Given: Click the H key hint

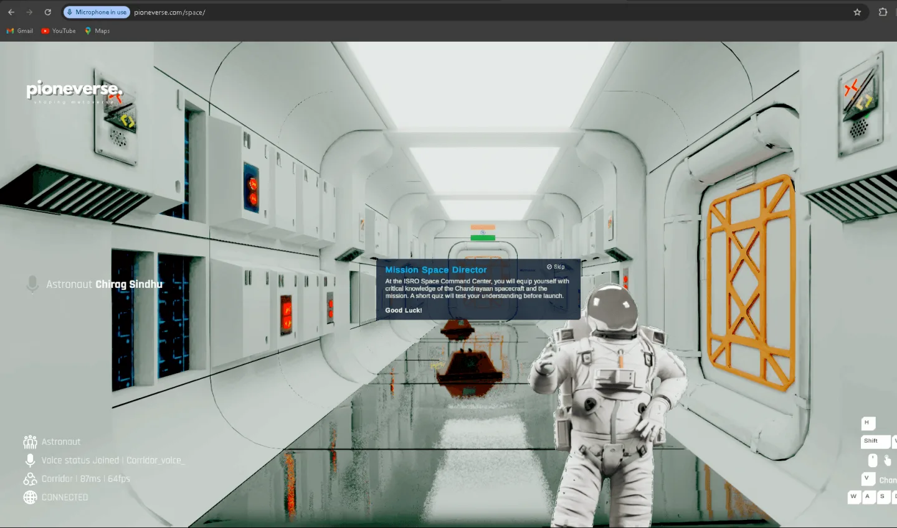Looking at the screenshot, I should (868, 423).
